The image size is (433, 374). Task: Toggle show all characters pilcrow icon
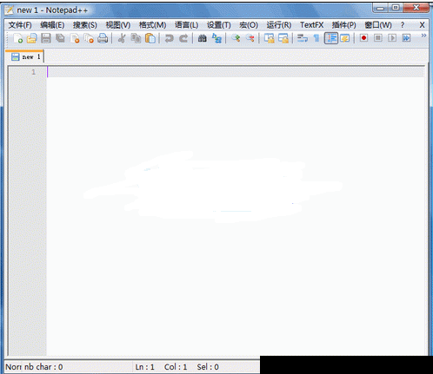[x=316, y=38]
